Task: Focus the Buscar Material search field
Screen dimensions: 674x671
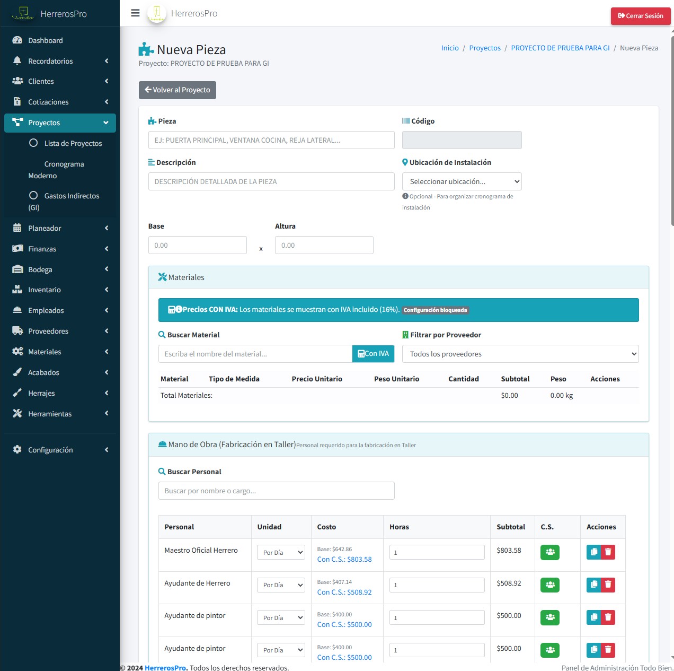Action: [255, 354]
